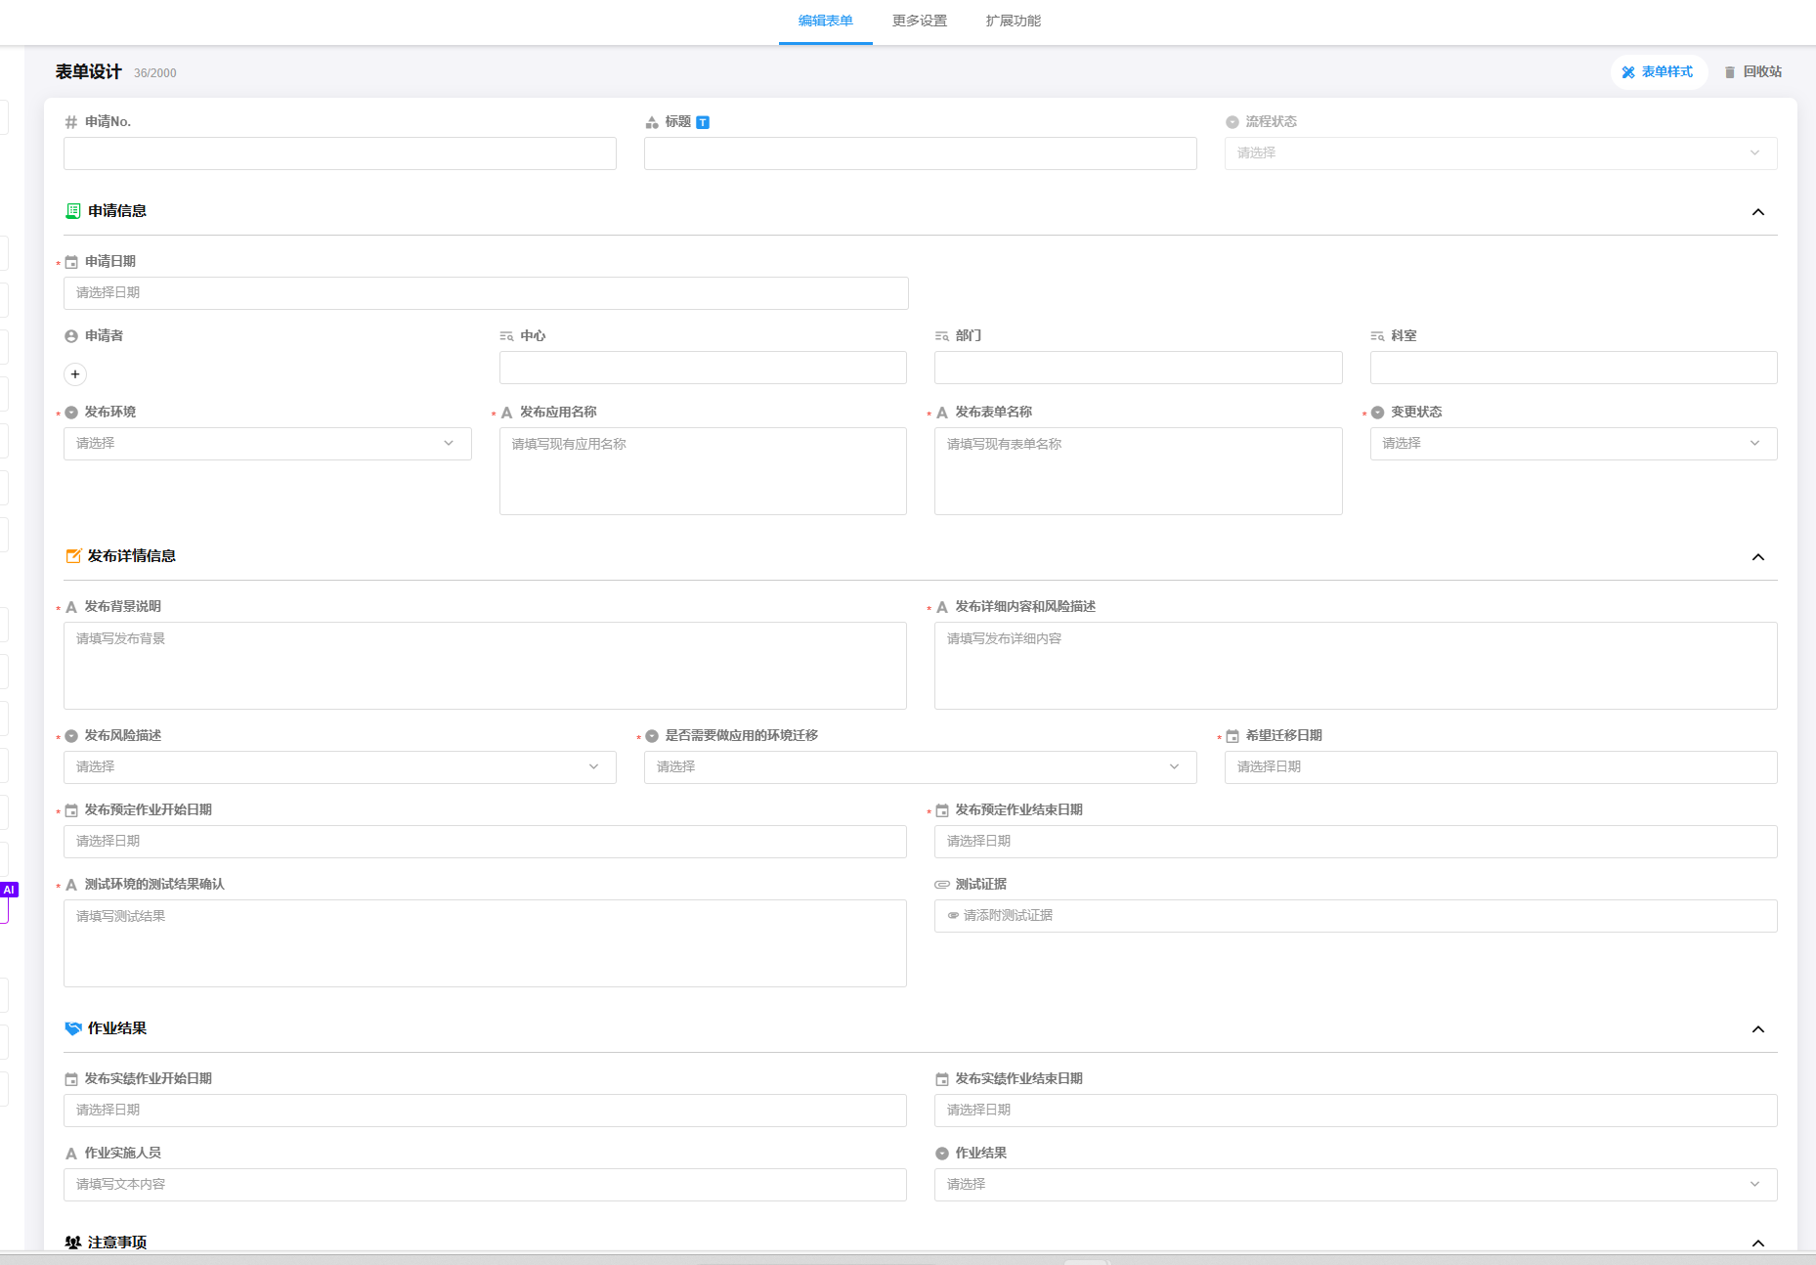Click the lookup icon beside 科室
Screen dimensions: 1816x1265
pyautogui.click(x=1377, y=336)
